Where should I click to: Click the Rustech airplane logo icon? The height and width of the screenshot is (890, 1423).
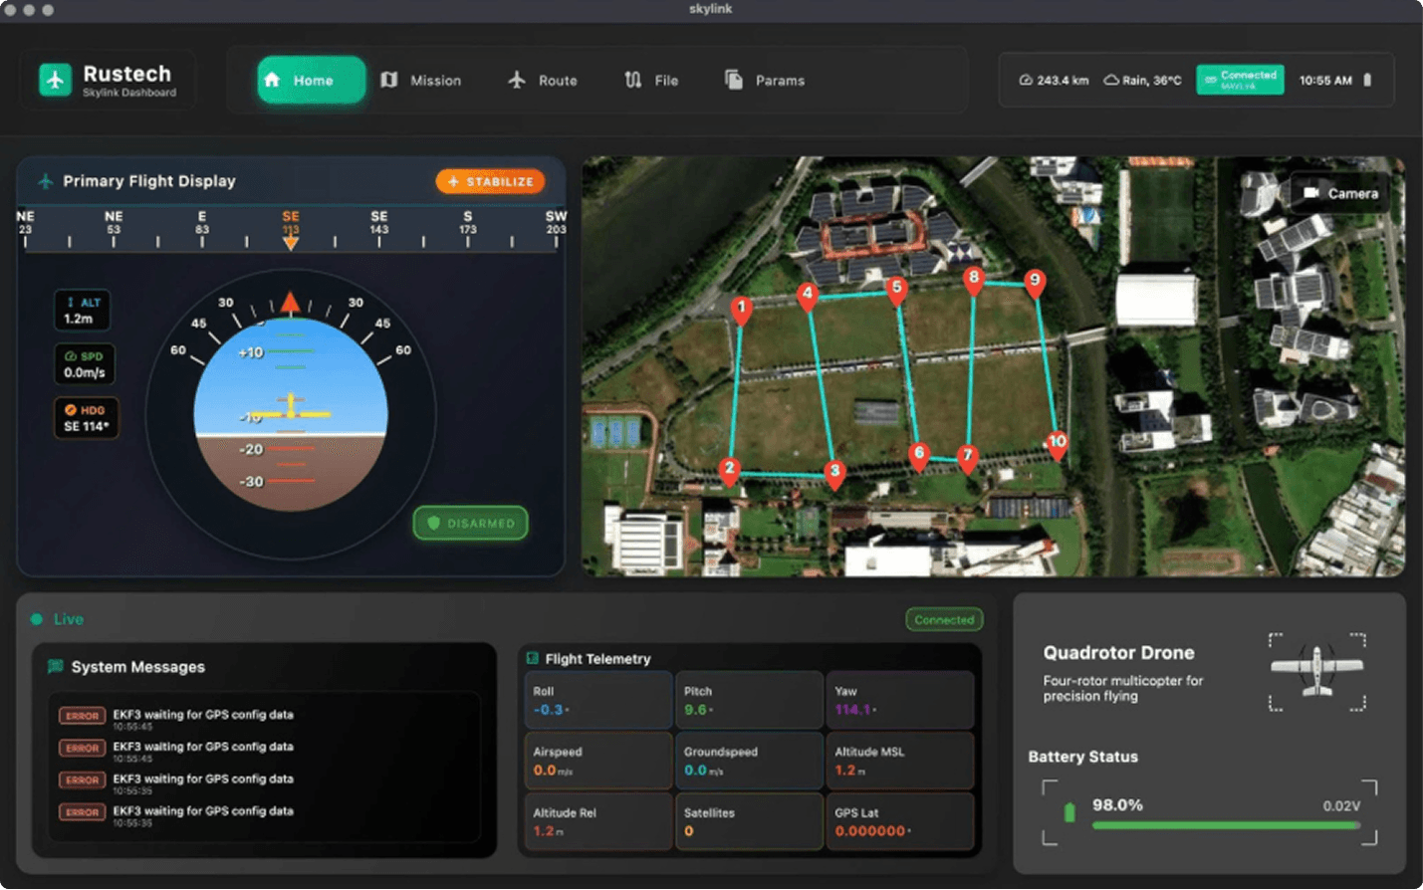coord(55,80)
